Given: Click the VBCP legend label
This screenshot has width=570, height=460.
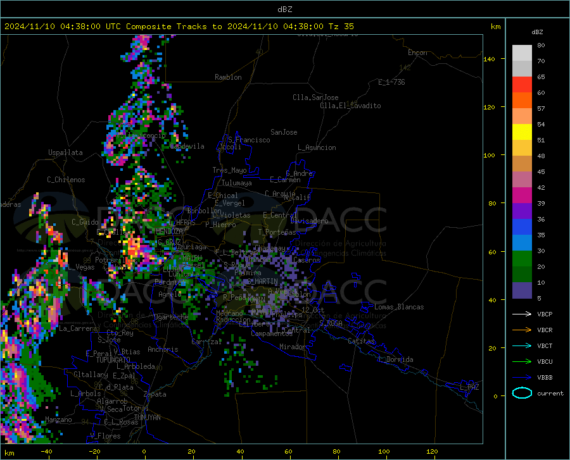Looking at the screenshot, I should [x=545, y=314].
